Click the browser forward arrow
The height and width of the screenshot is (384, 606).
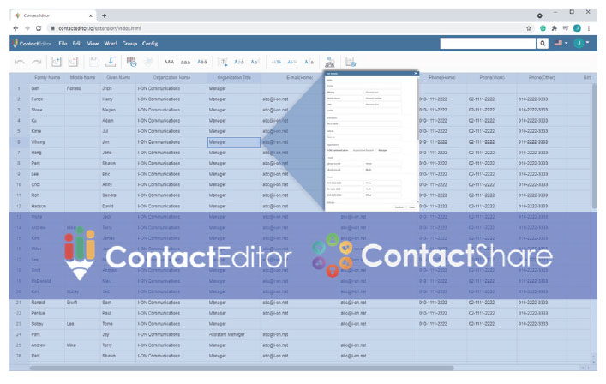point(27,28)
